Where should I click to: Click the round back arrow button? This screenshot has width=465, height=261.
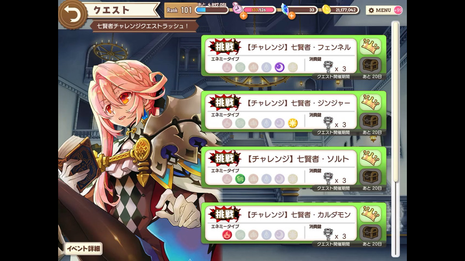pos(72,15)
